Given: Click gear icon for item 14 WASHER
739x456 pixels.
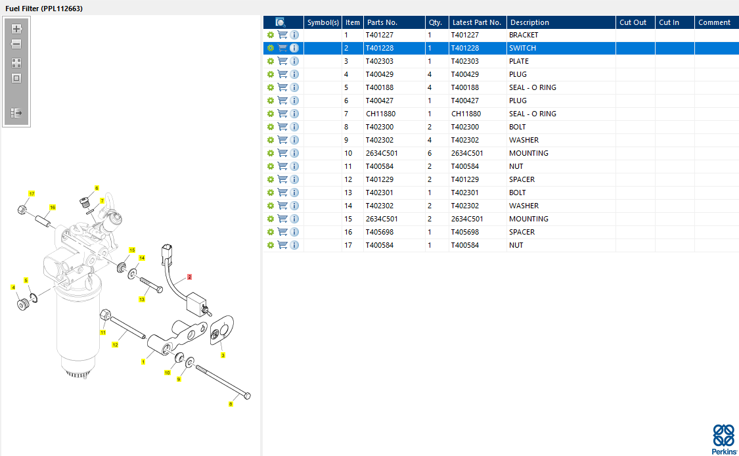Looking at the screenshot, I should coord(271,206).
